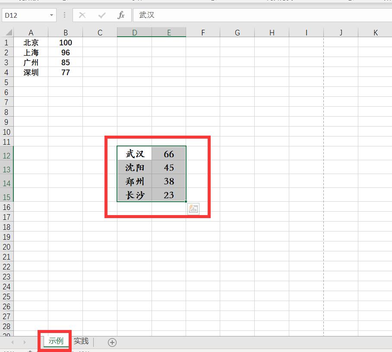The height and width of the screenshot is (352, 392).
Task: Click cell containing 北京
Action: click(x=31, y=42)
